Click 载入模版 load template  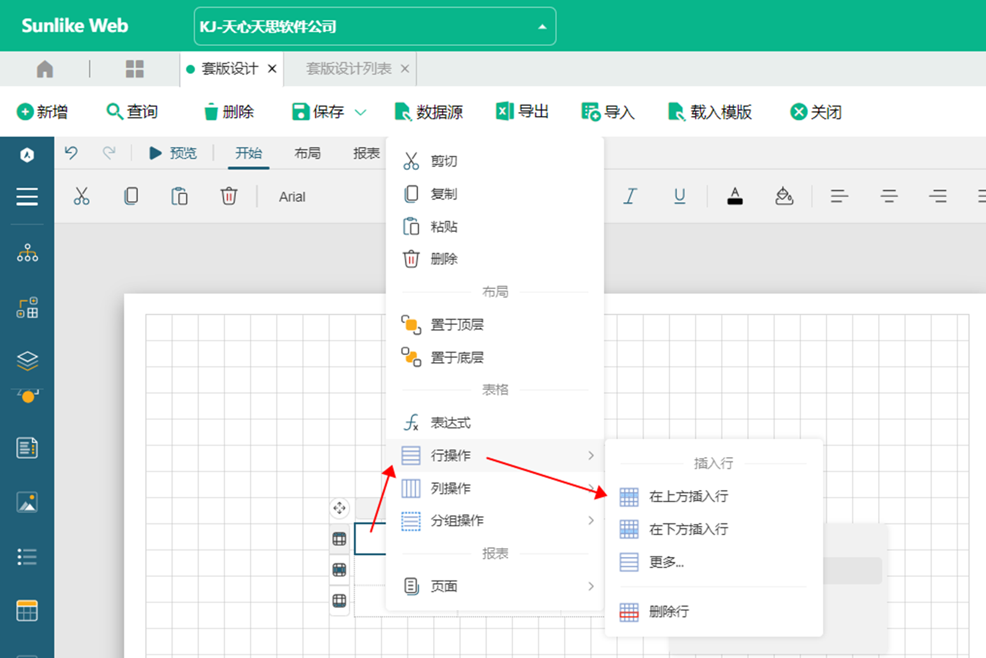[710, 112]
